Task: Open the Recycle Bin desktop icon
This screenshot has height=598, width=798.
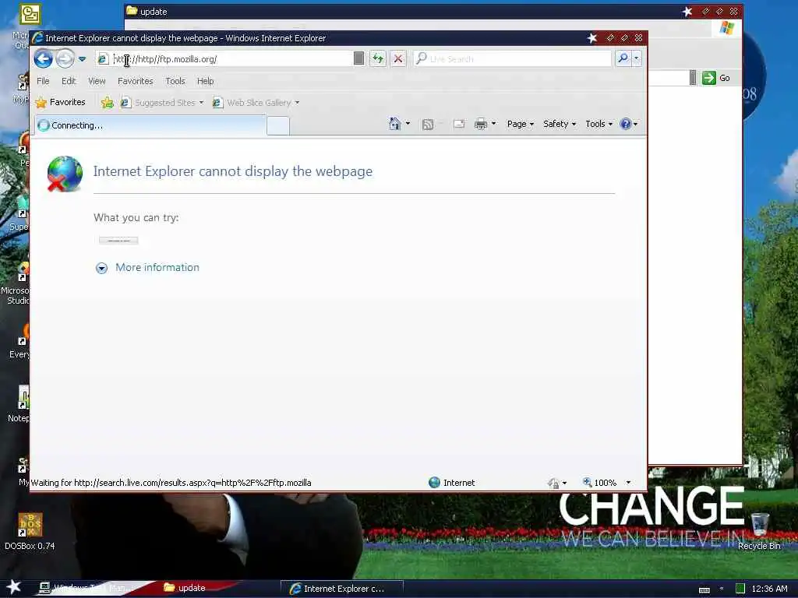Action: pos(759,531)
